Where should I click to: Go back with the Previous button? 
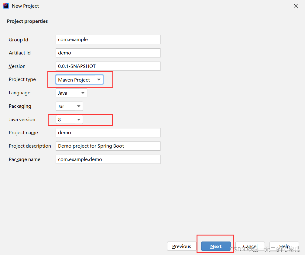pyautogui.click(x=182, y=246)
